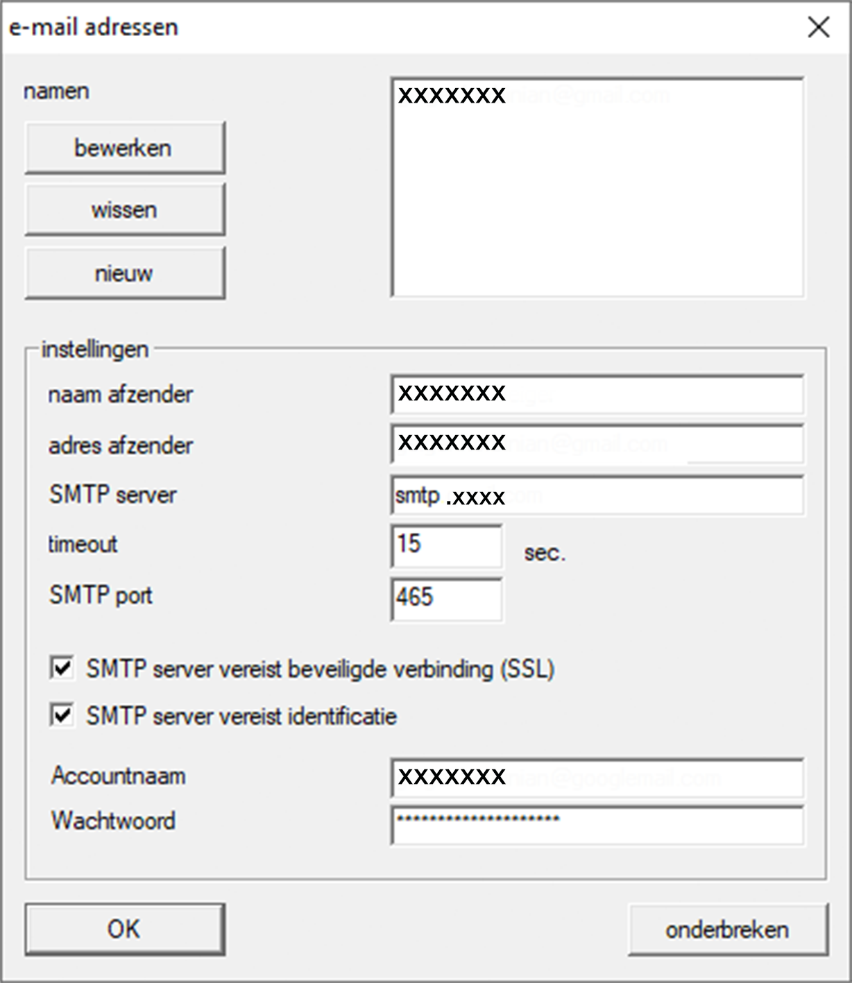The height and width of the screenshot is (983, 852).
Task: Click into the adres afzender field
Action: coord(597,444)
